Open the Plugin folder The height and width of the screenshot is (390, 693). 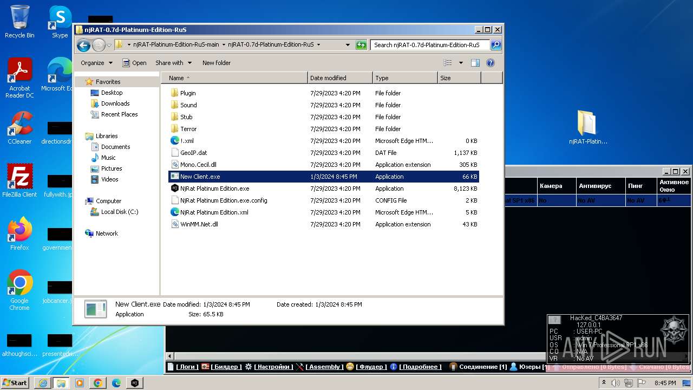pyautogui.click(x=188, y=93)
